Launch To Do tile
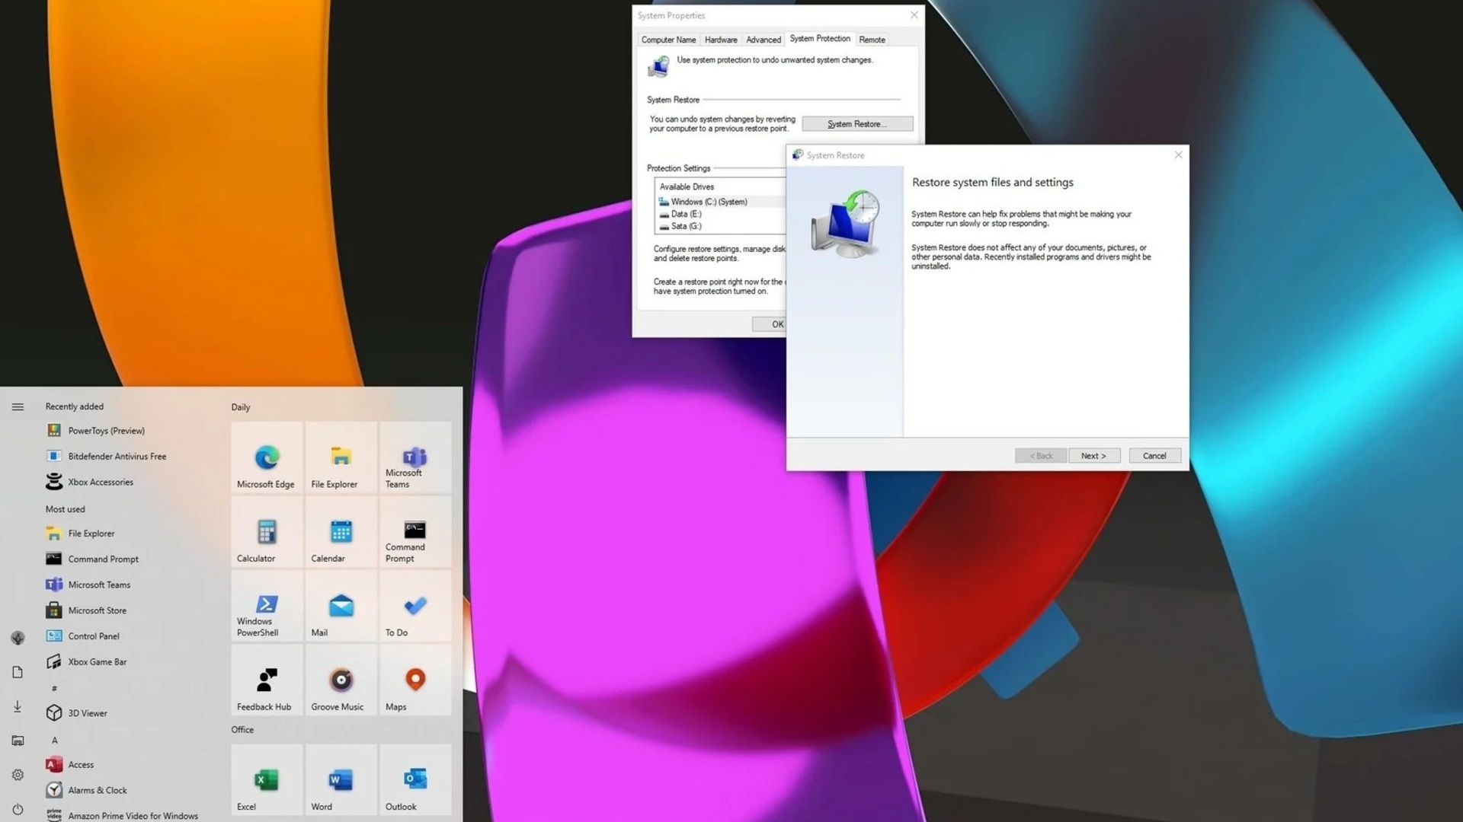 click(x=415, y=606)
